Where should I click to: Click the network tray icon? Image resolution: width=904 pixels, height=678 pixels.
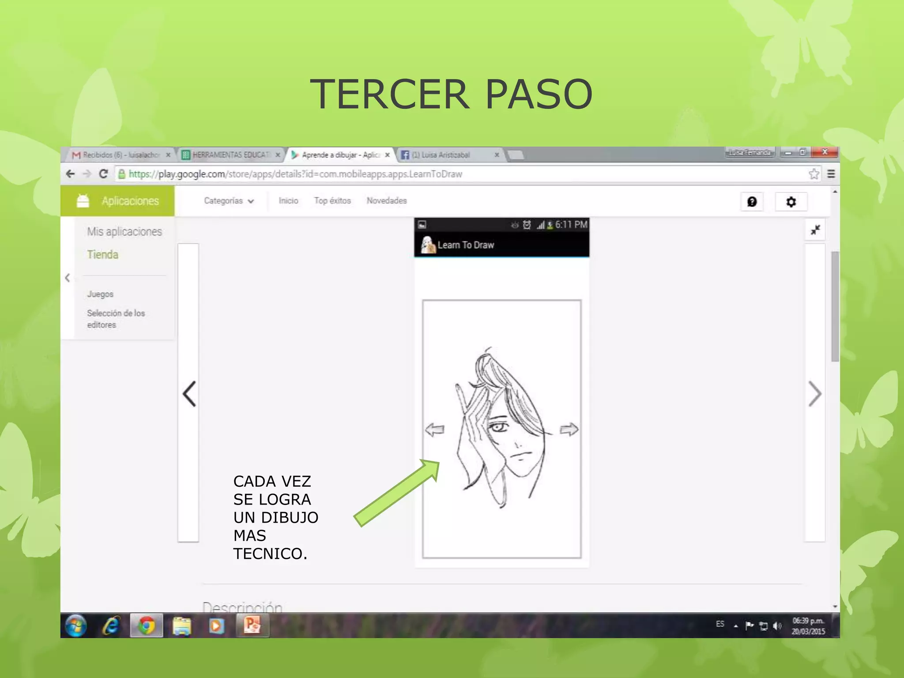coord(764,626)
